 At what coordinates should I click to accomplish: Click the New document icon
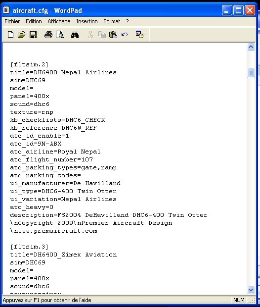click(10, 35)
